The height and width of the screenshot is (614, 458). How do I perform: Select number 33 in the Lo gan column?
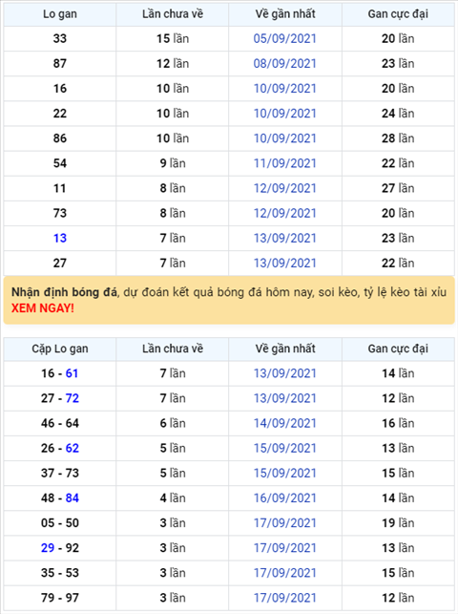point(60,38)
